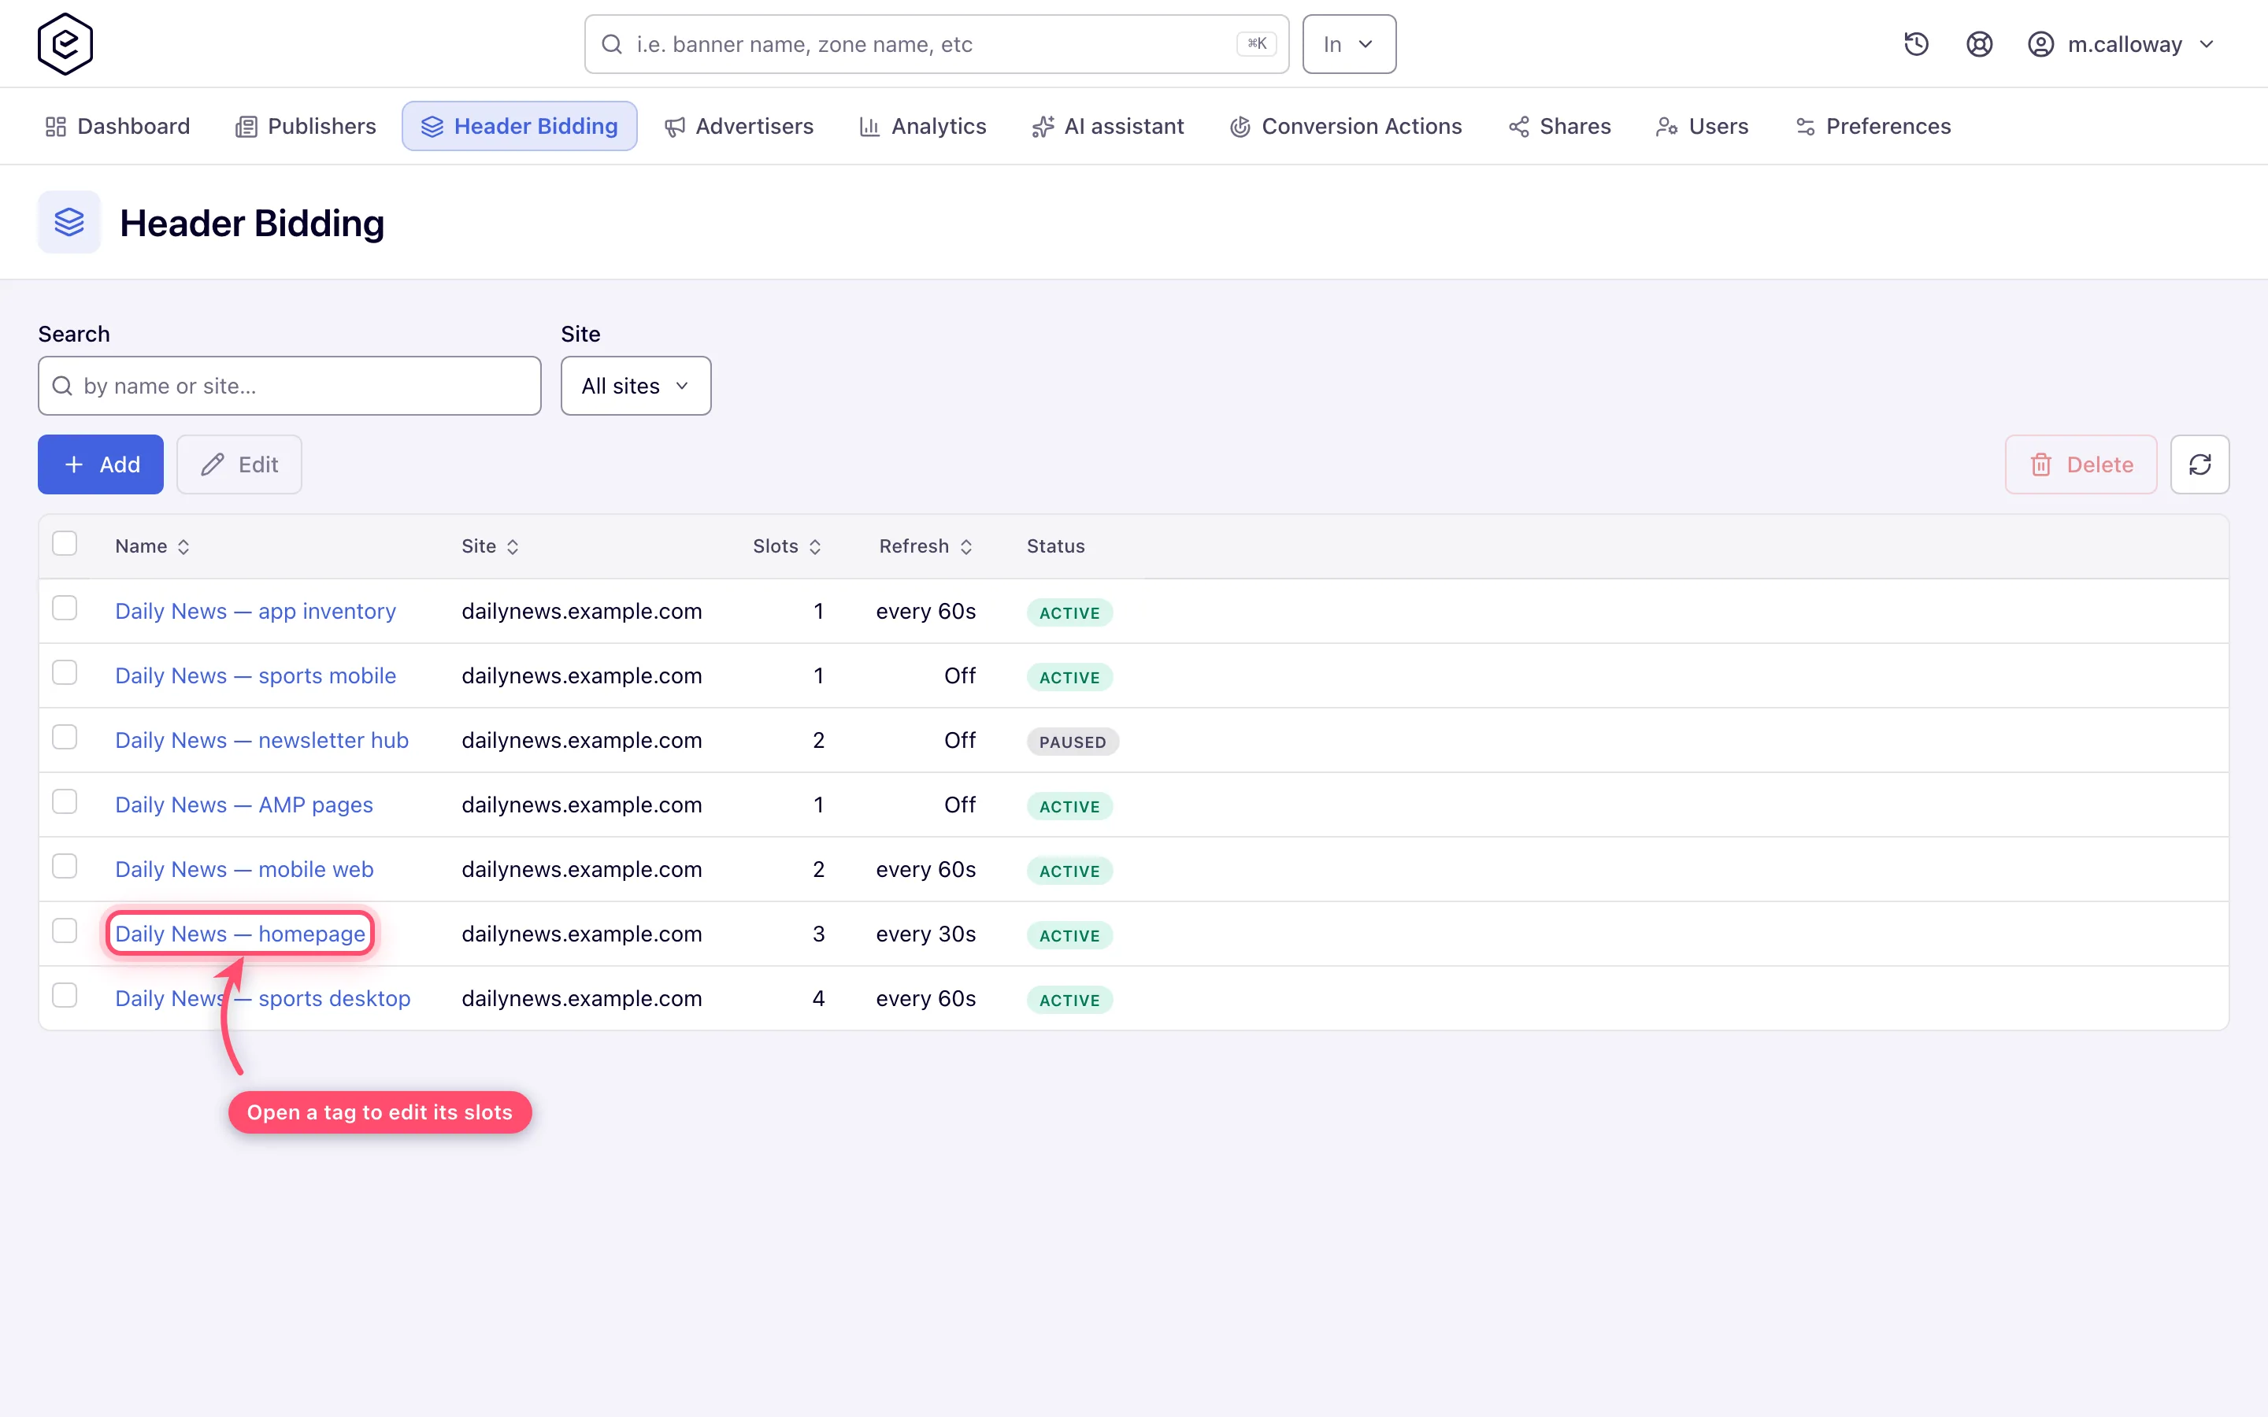Click the magnifier icon in global search
The width and height of the screenshot is (2268, 1417).
[x=612, y=44]
